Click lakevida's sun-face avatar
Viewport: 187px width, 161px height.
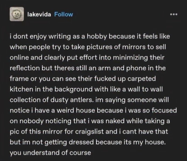pos(17,14)
